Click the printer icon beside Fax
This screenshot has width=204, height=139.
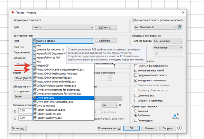[x=35, y=61]
